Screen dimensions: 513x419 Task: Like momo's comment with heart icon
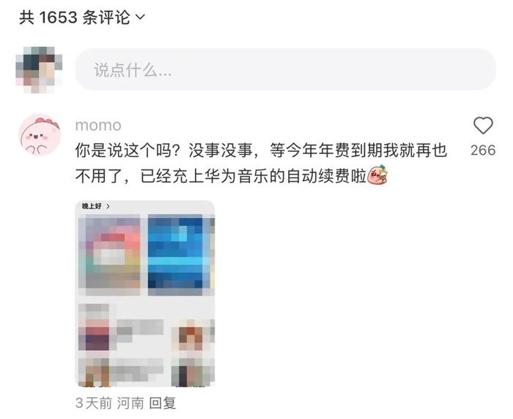click(483, 125)
